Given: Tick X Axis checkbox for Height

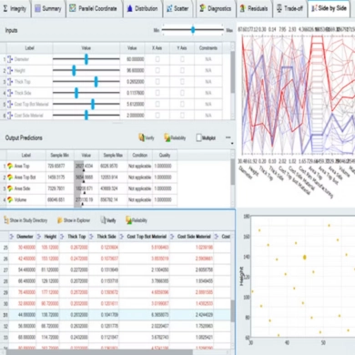Looking at the screenshot, I should point(157,70).
